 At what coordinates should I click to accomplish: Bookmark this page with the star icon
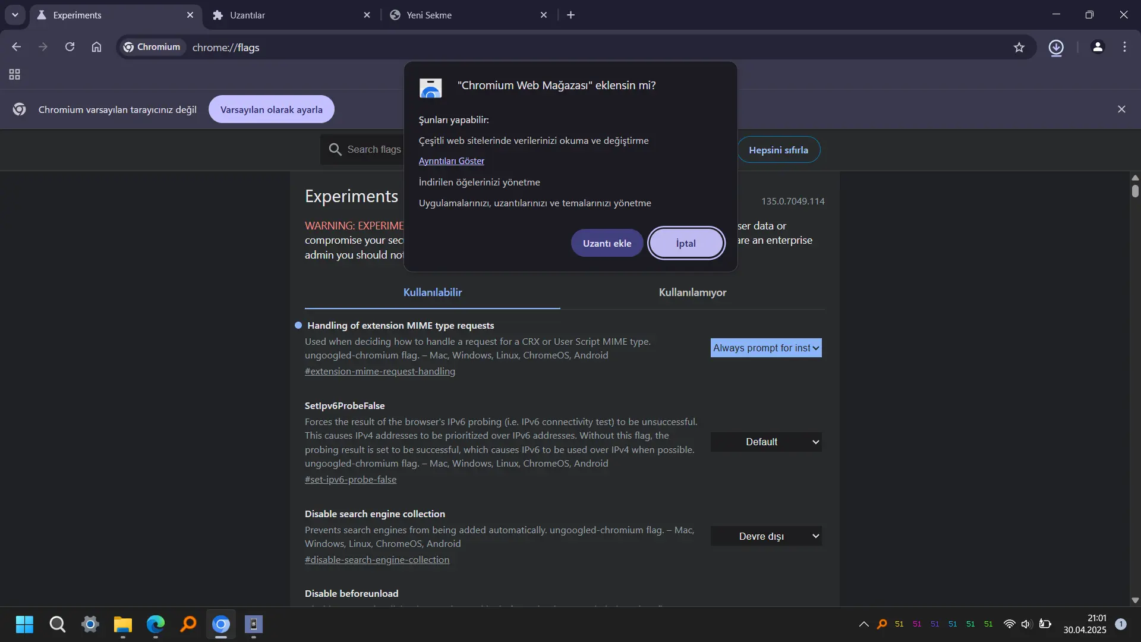[1019, 47]
